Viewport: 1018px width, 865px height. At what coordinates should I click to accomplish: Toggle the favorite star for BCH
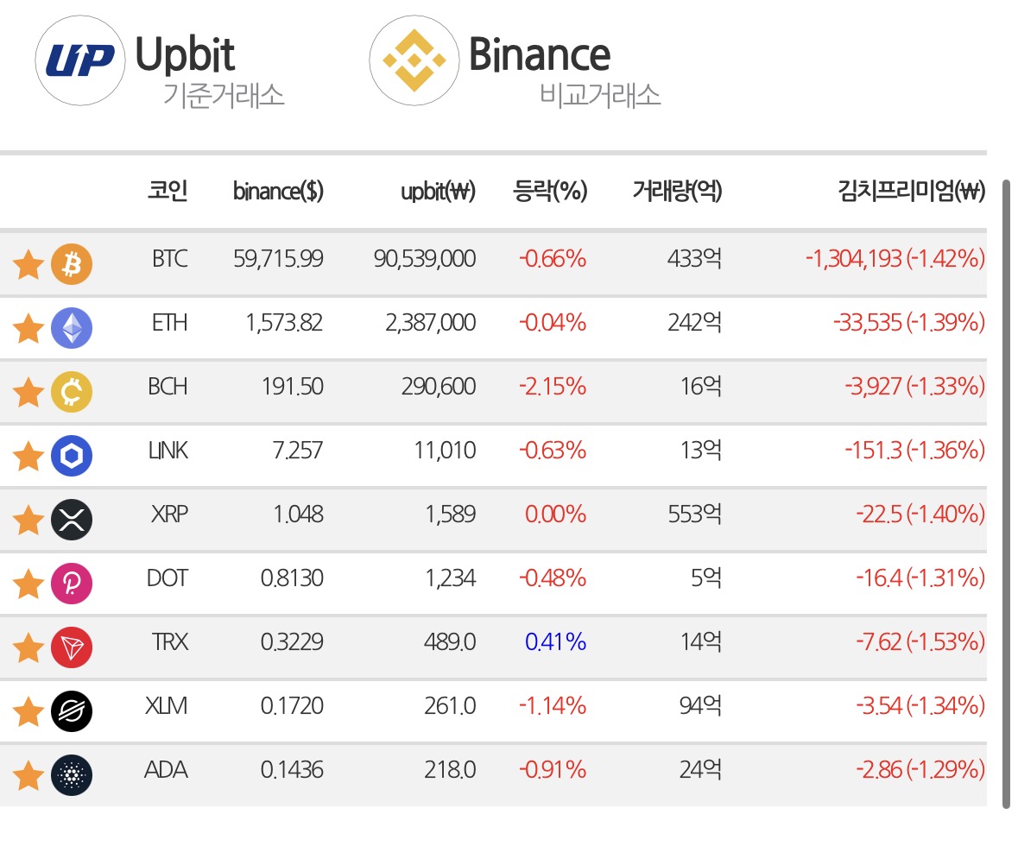(x=28, y=392)
